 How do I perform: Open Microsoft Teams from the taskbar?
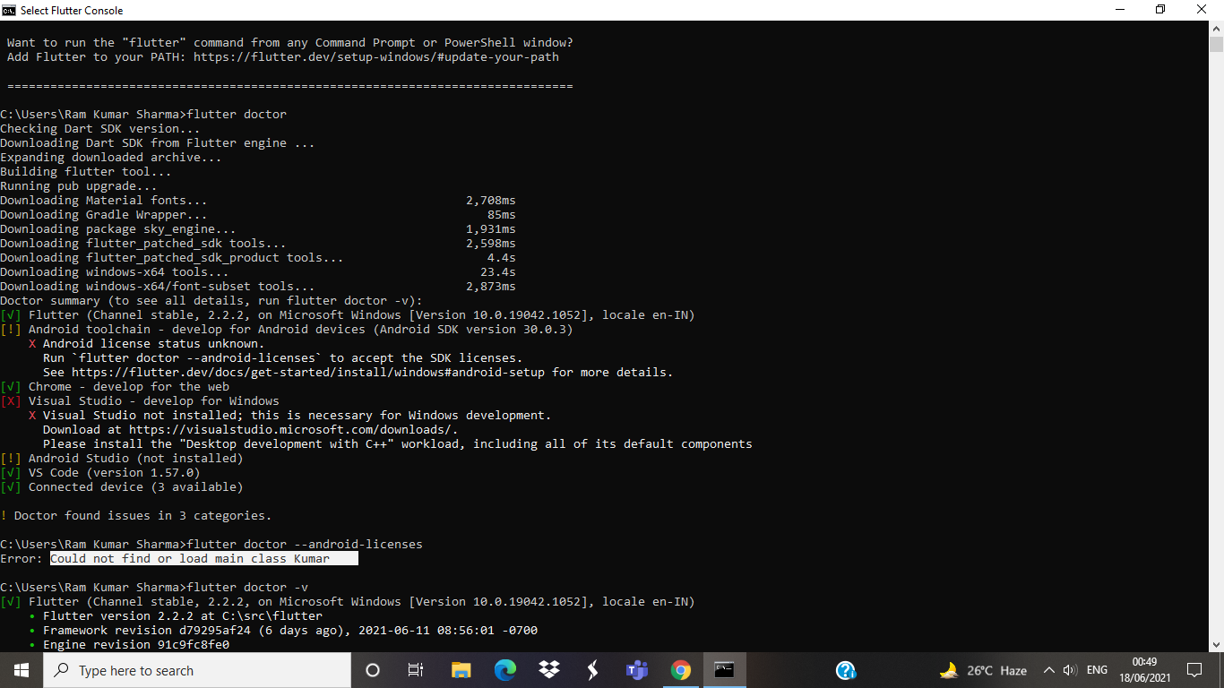coord(636,670)
